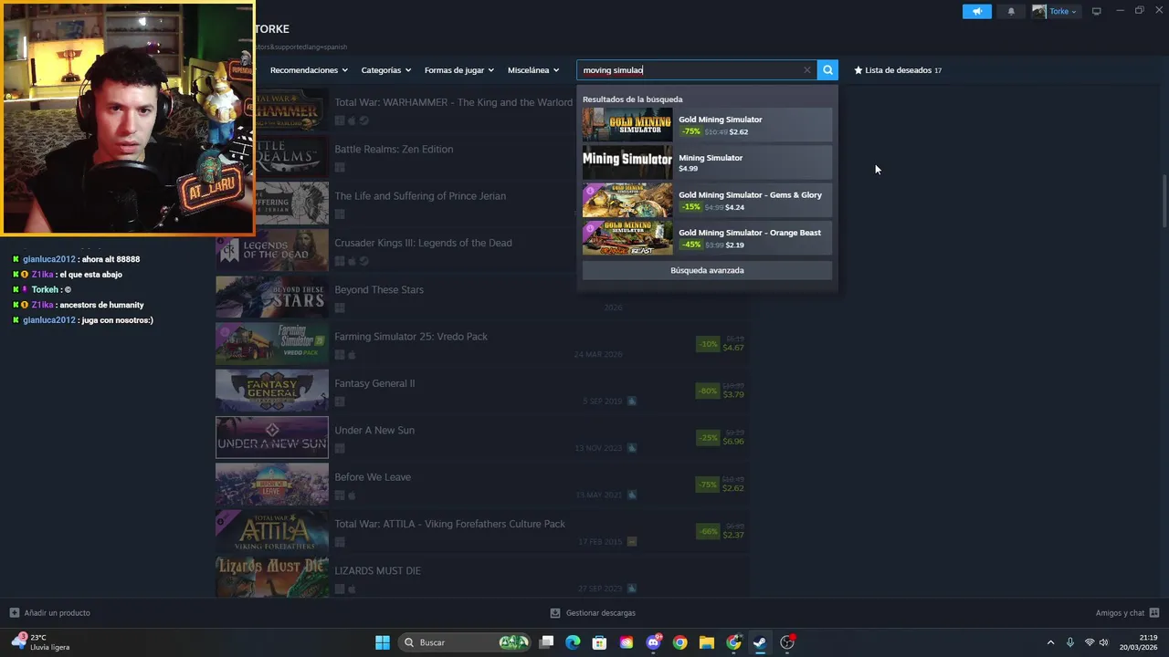Open Battle Realms: Zen Edition title
The height and width of the screenshot is (657, 1169).
394,149
